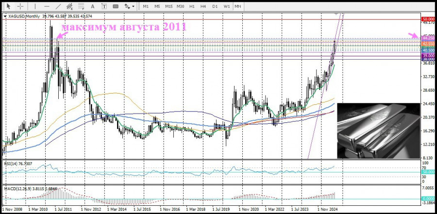Enable the D1 daily timeframe
This screenshot has height=214, width=437.
pyautogui.click(x=215, y=6)
